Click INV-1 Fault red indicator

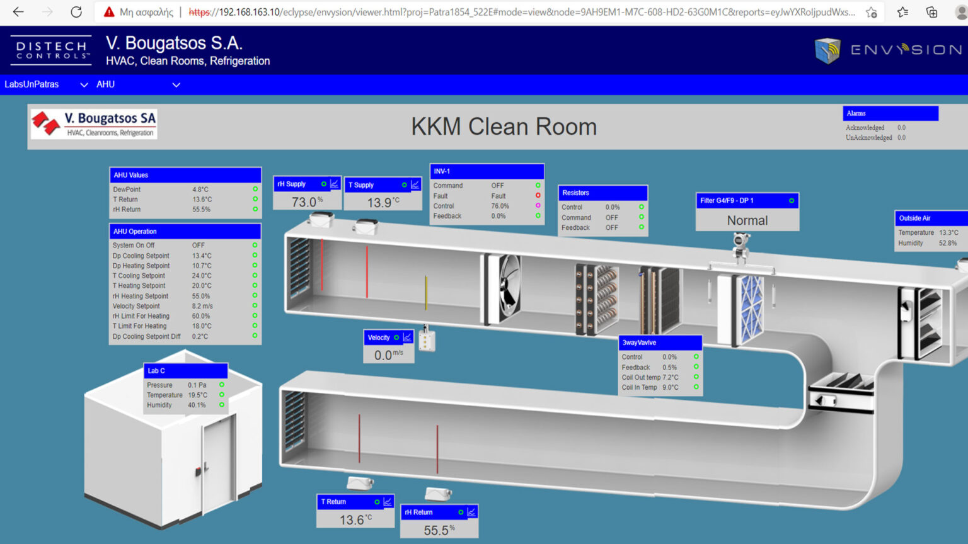[x=538, y=195]
